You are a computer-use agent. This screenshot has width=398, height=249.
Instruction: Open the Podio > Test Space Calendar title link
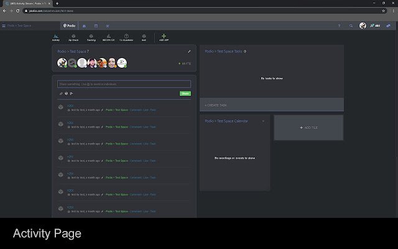coord(226,121)
